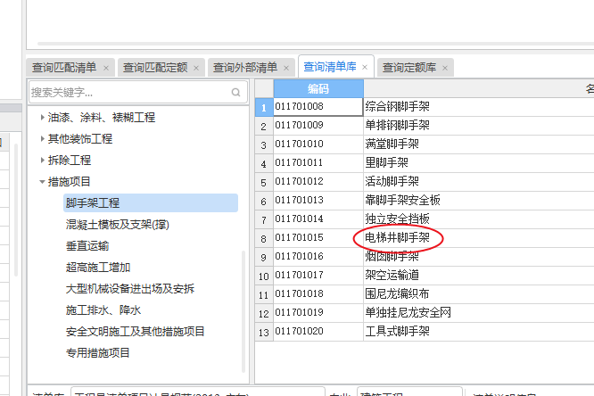Select 措施项目 in the tree
Screen dimensions: 594x396
70,182
